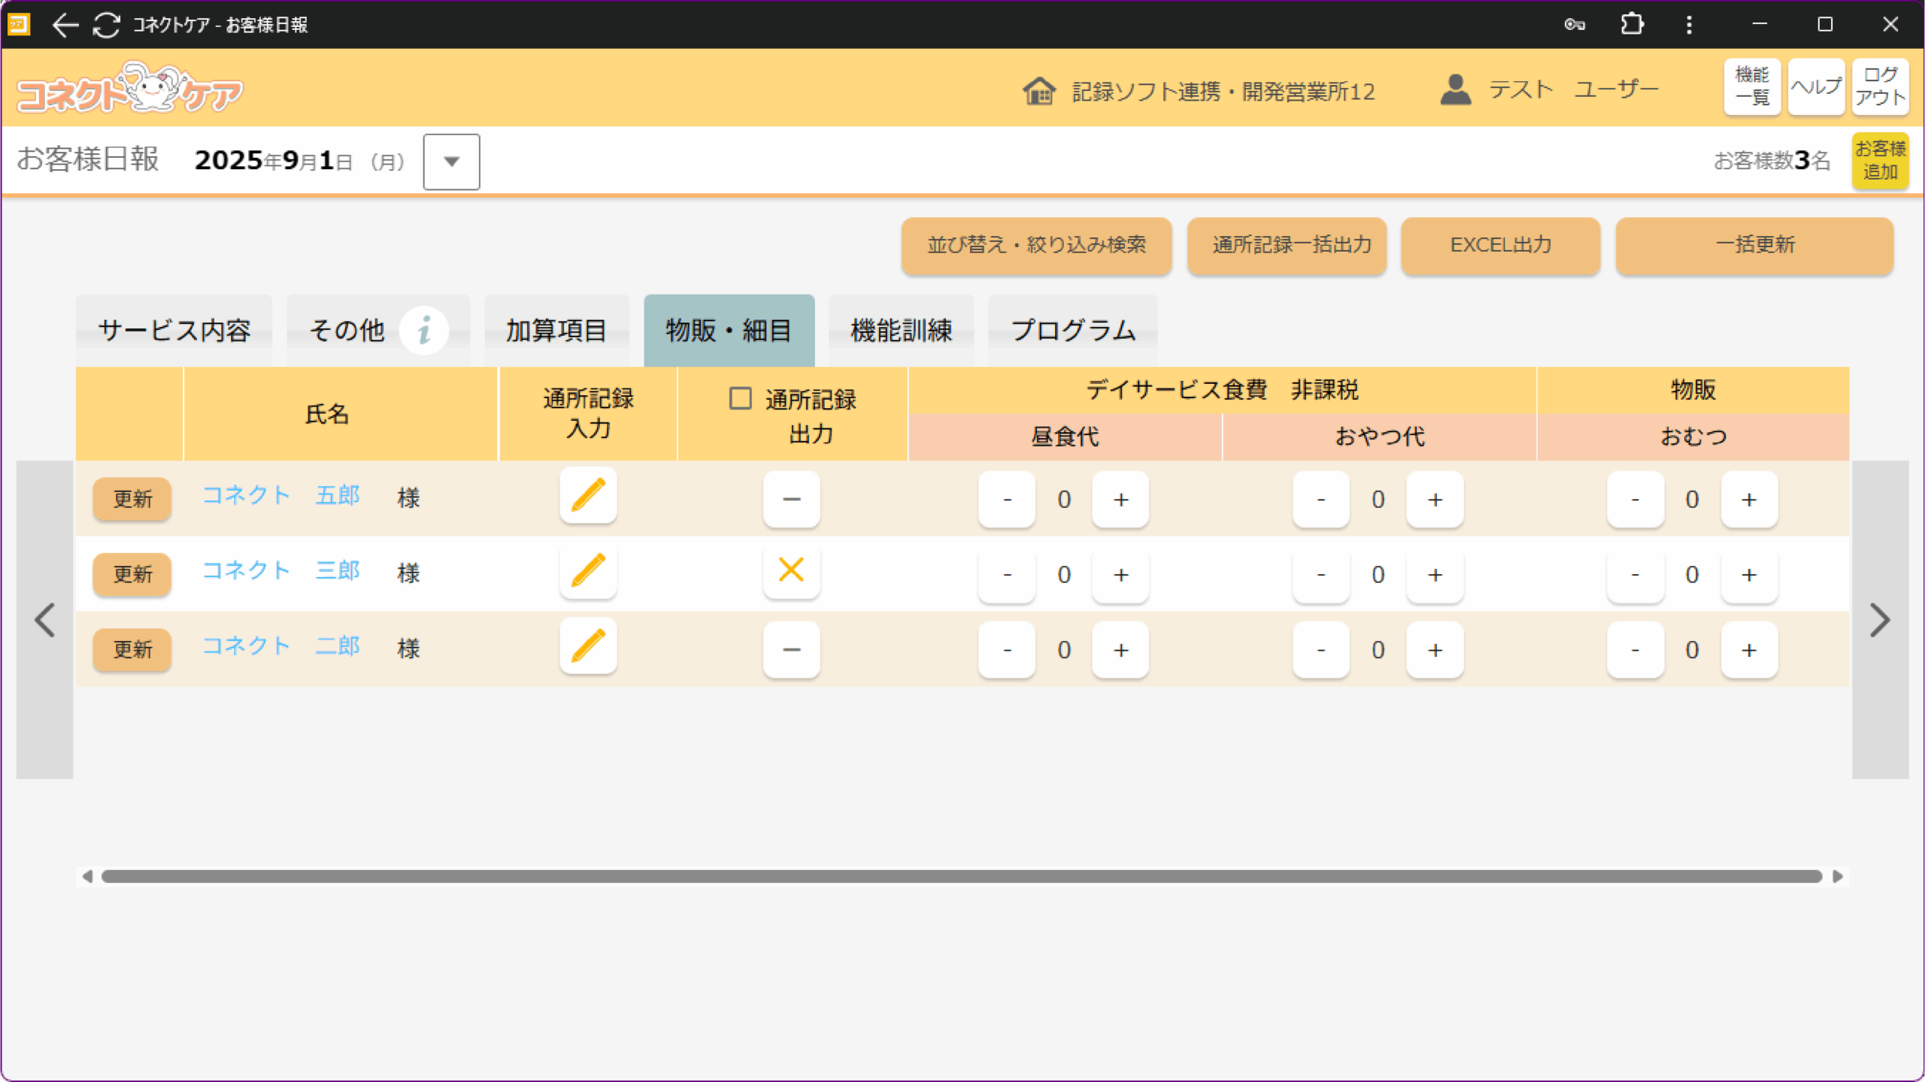Open the date dropdown arrow

451,162
